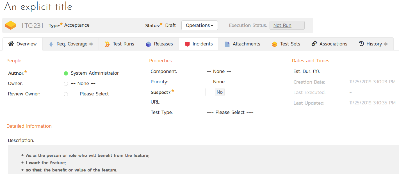Screen dimensions: 399x174
Task: Click the red Incidents tab icon
Action: (x=187, y=44)
